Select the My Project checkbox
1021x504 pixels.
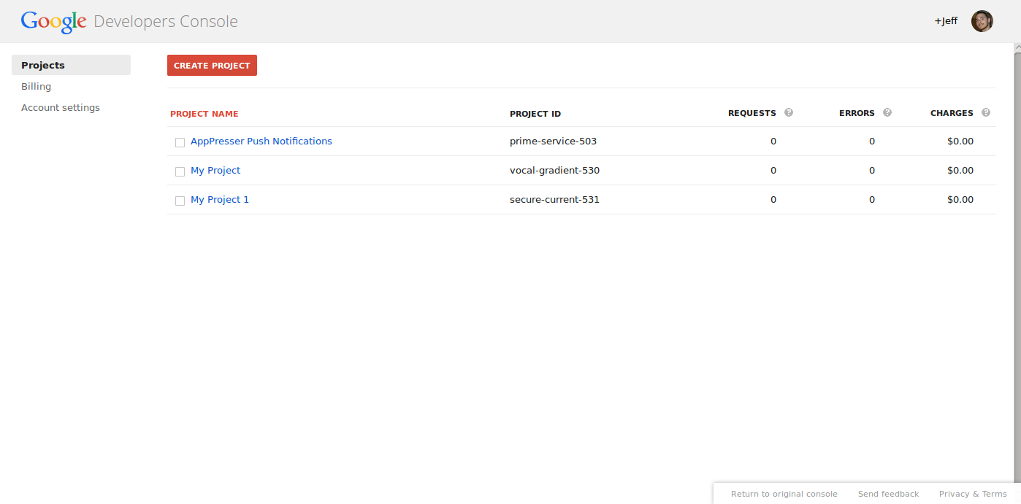point(180,171)
